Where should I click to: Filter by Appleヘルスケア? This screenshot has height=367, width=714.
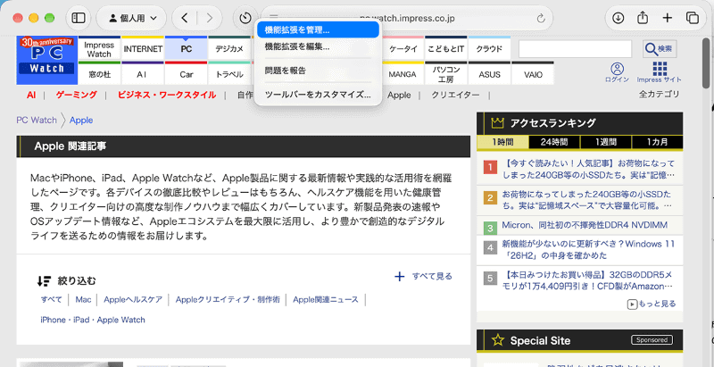(133, 300)
